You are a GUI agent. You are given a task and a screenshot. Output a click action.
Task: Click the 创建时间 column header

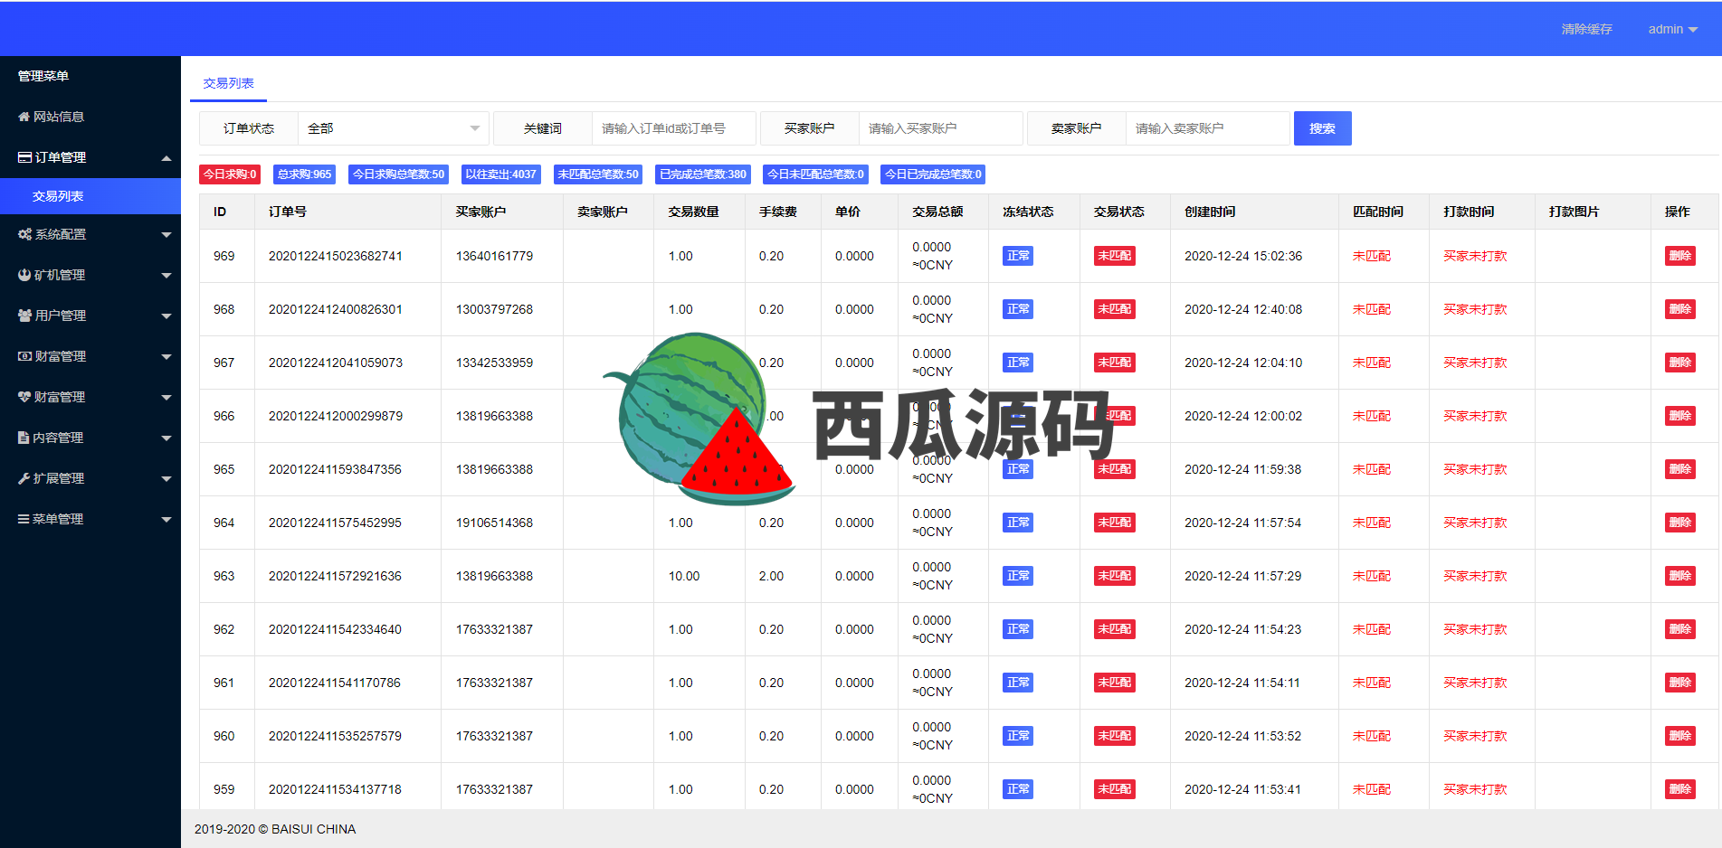click(x=1210, y=212)
